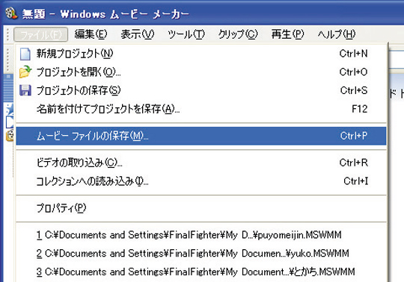The height and width of the screenshot is (282, 404).
Task: Open the ファイル(F) menu
Action: click(40, 34)
